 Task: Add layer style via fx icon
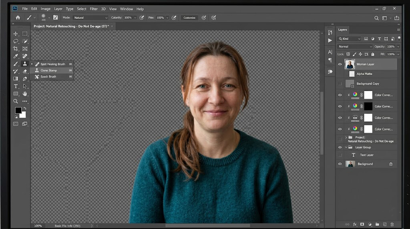(x=355, y=224)
